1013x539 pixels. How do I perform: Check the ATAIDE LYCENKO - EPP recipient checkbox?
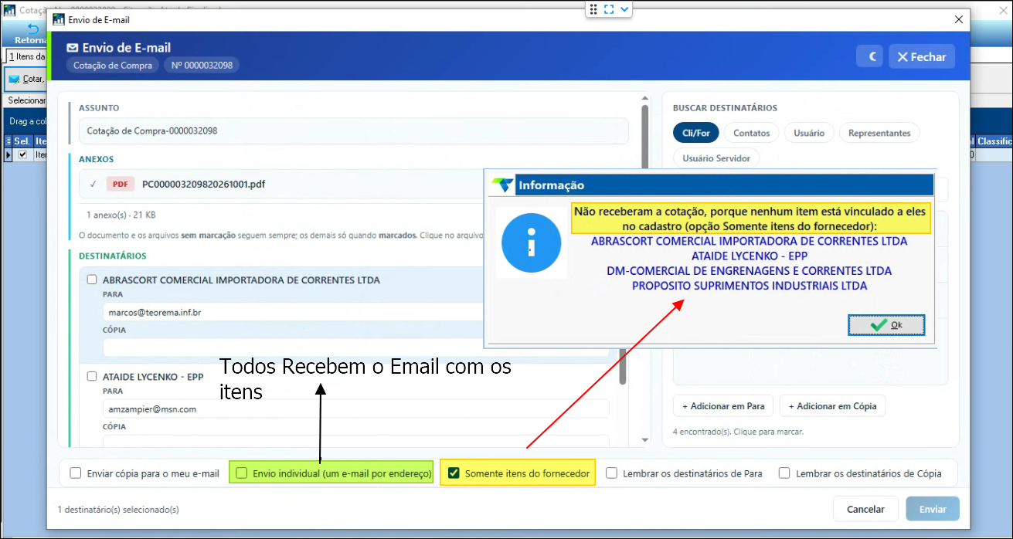pyautogui.click(x=93, y=377)
